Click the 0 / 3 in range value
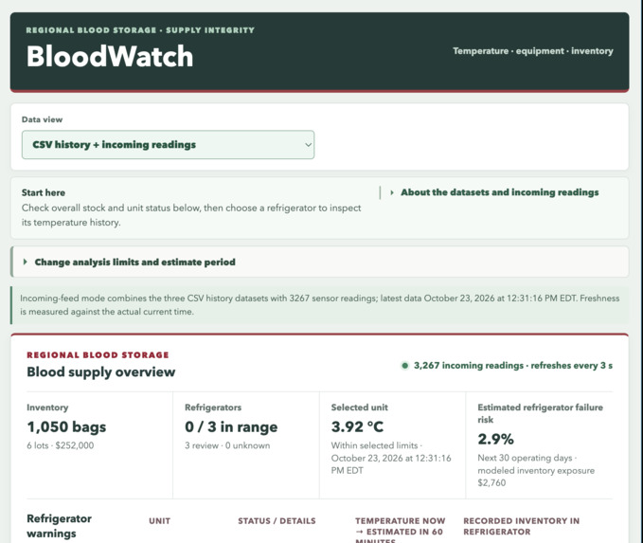Image resolution: width=643 pixels, height=543 pixels. click(231, 426)
